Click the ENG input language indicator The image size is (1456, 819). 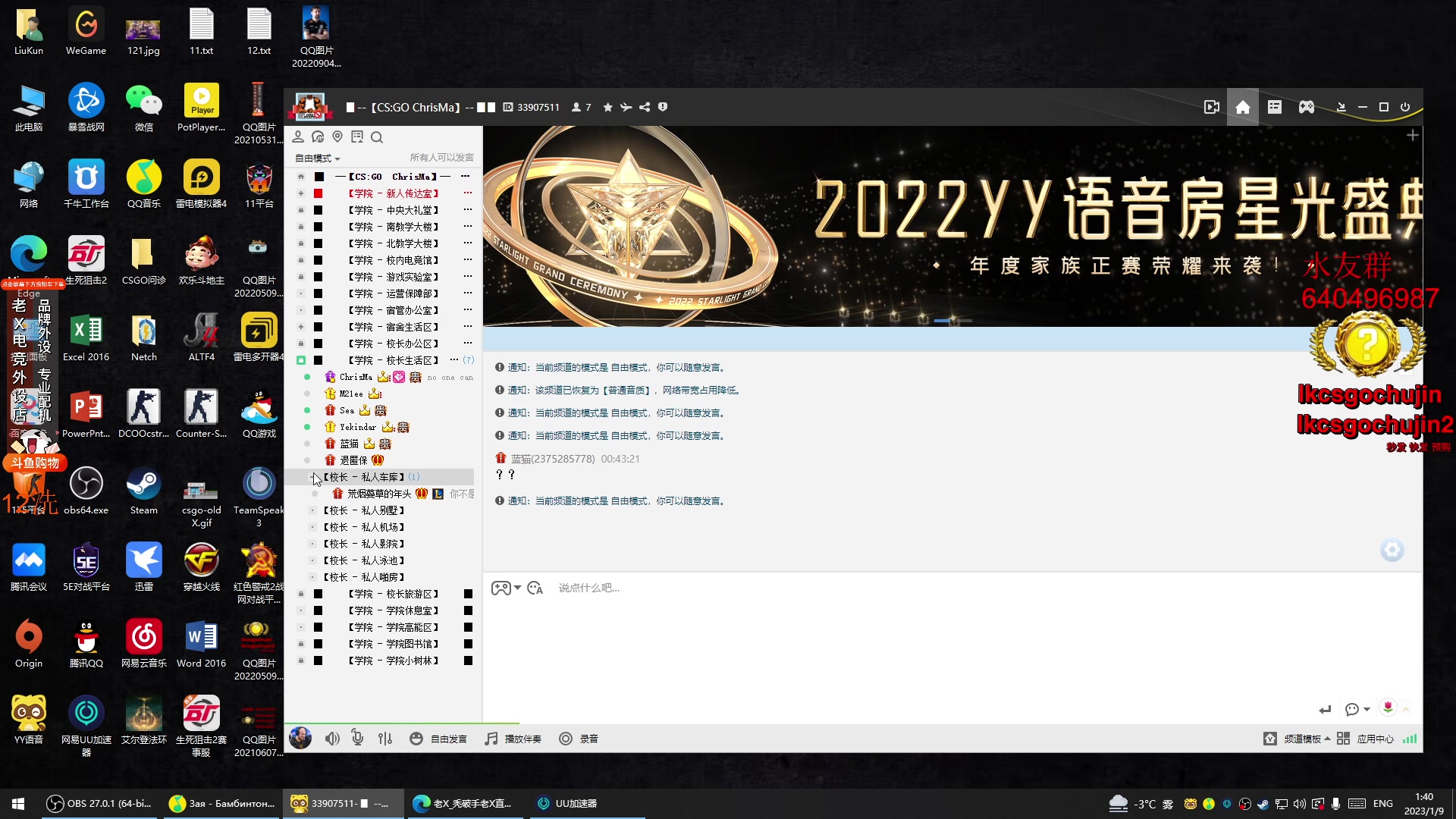coord(1383,803)
